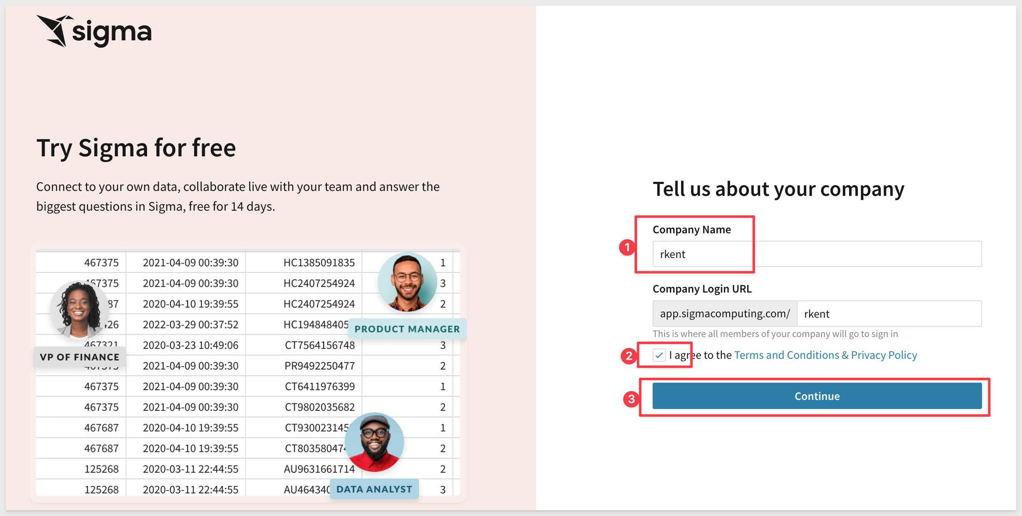Image resolution: width=1022 pixels, height=516 pixels.
Task: Click the Sigma bird logo icon
Action: coord(53,30)
